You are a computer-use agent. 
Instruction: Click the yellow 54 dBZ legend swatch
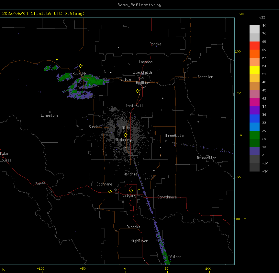[254, 70]
